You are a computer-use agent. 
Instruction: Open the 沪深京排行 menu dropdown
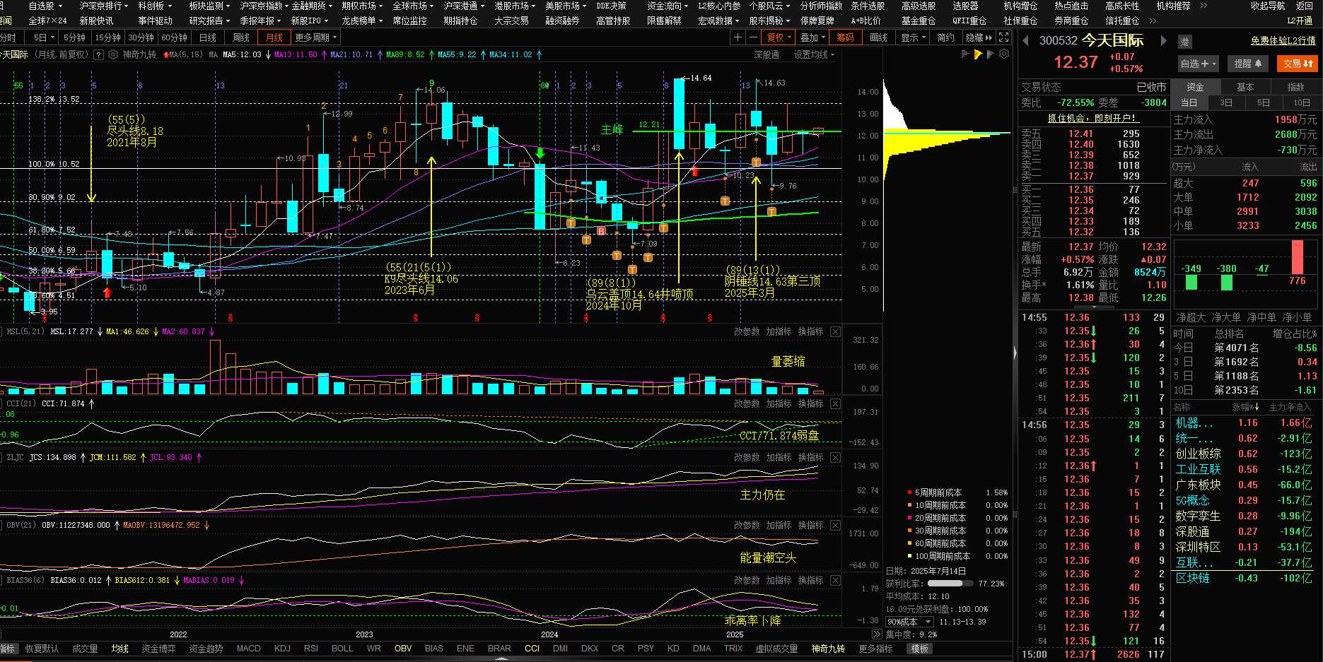(104, 6)
